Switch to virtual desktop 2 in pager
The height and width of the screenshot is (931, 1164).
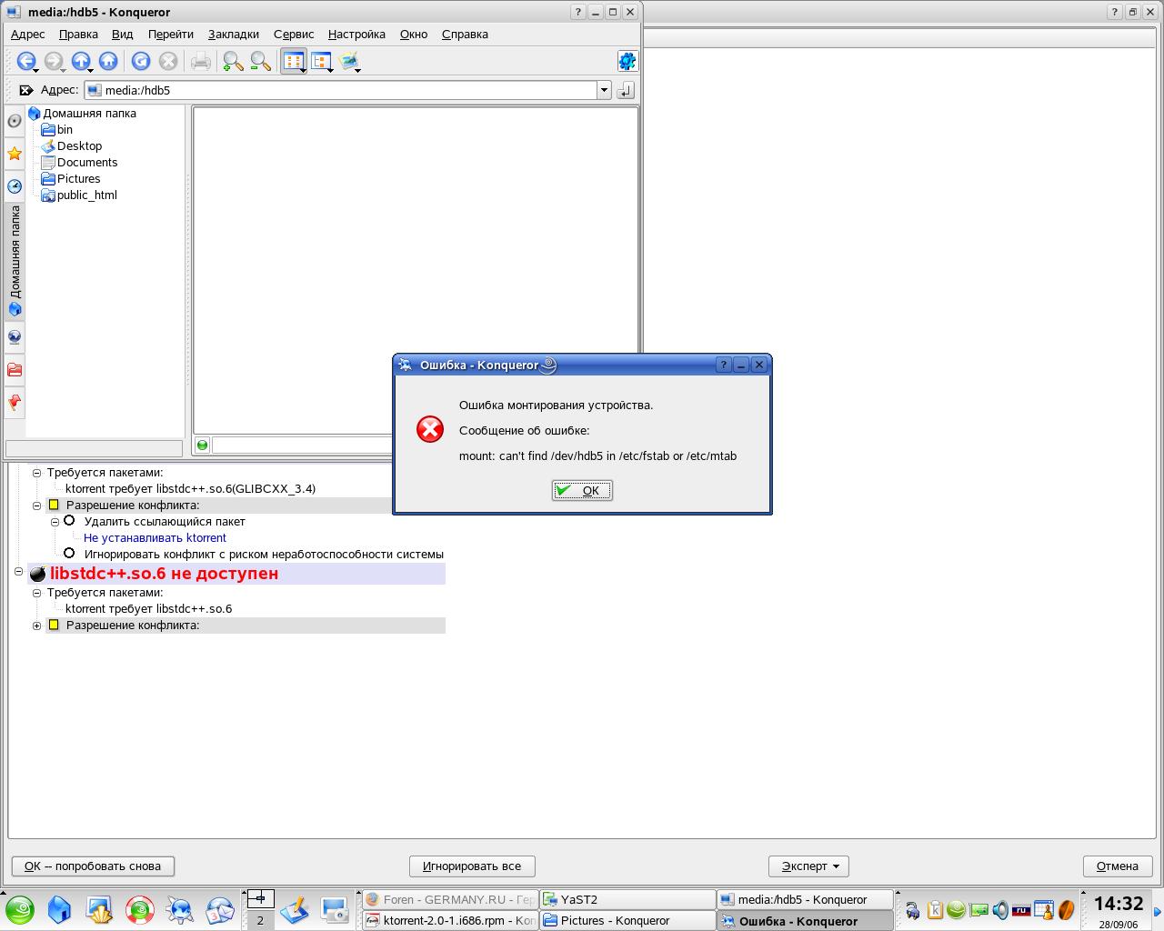260,920
